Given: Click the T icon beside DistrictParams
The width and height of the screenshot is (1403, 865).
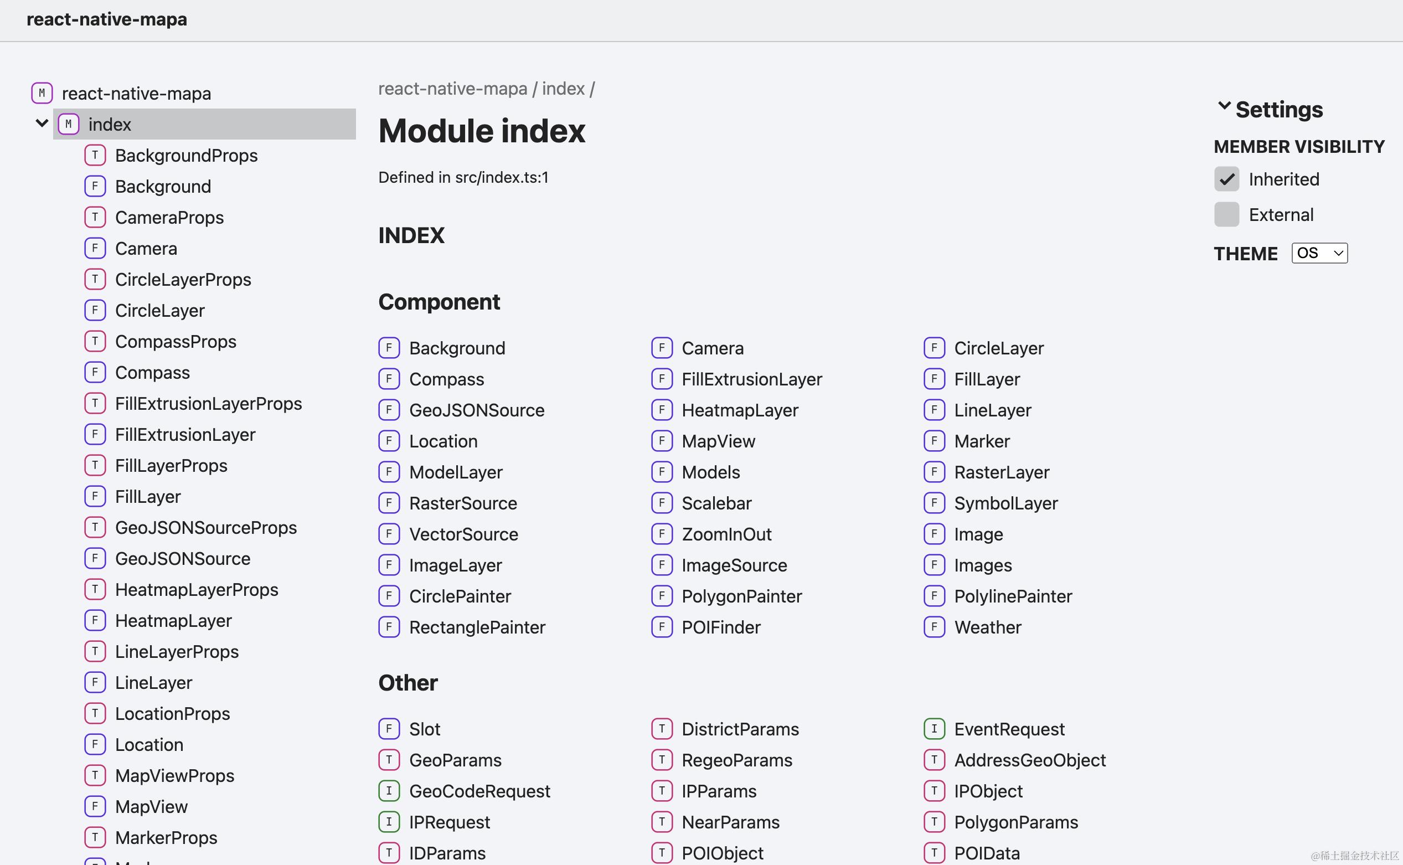Looking at the screenshot, I should click(662, 729).
